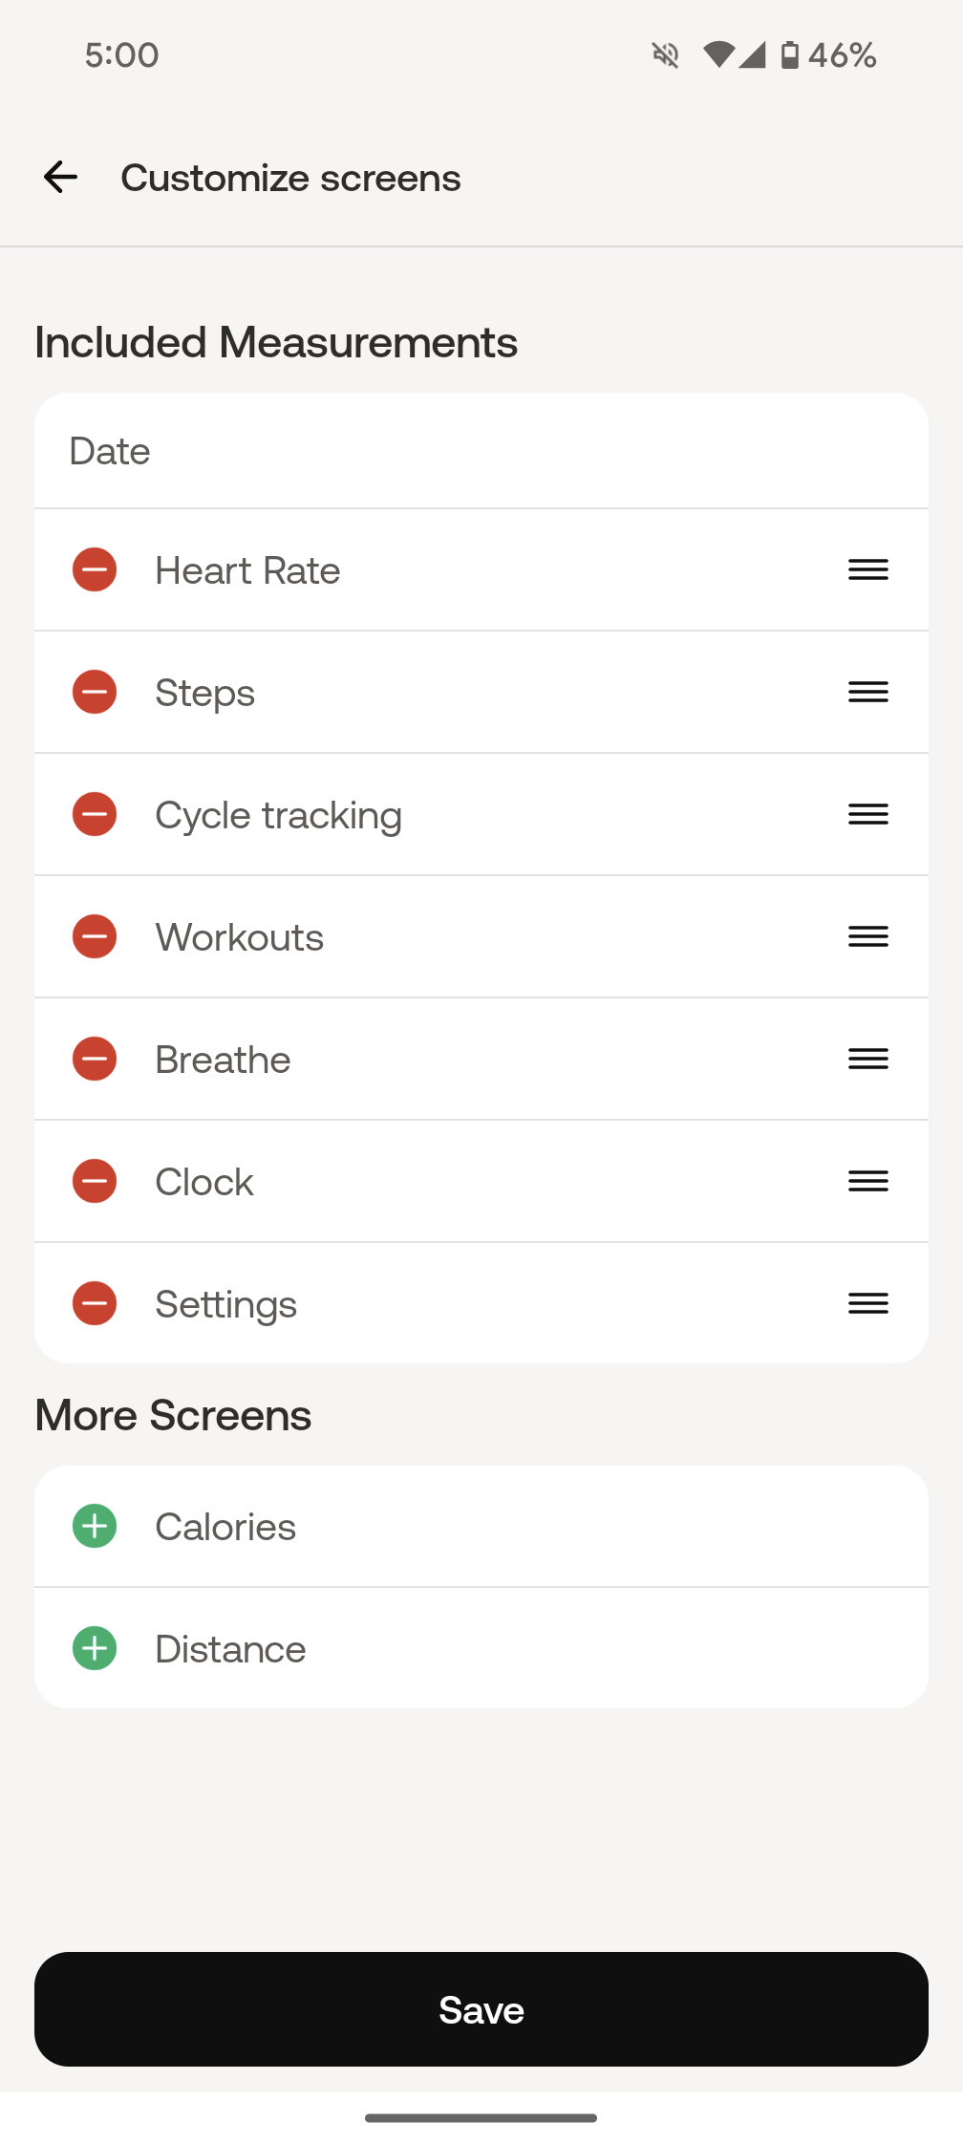Tap Cycle tracking reorder handle
The image size is (963, 2144).
click(867, 815)
